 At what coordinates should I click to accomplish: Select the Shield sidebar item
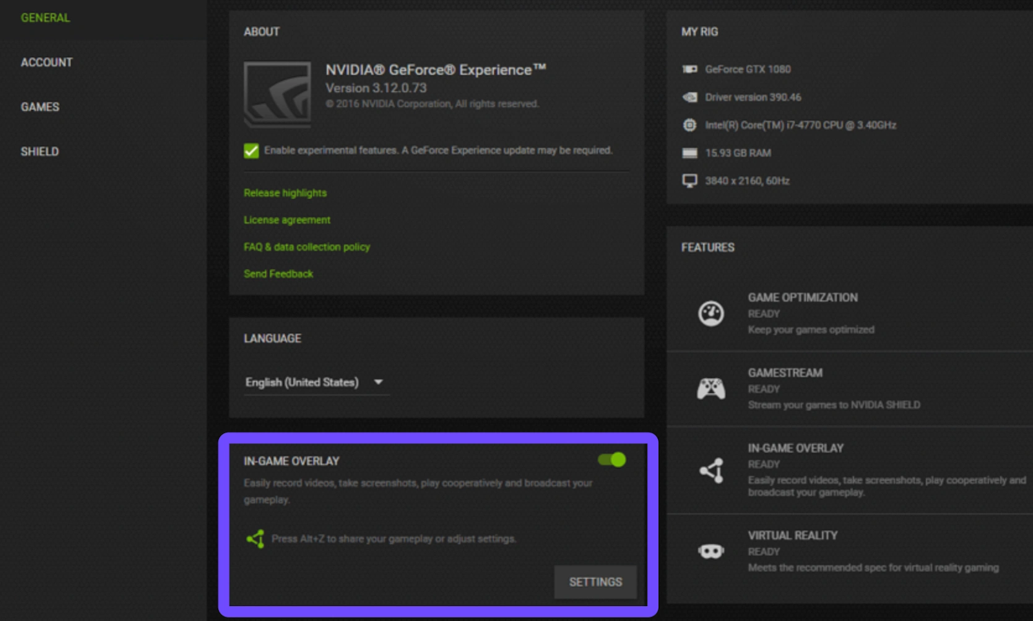39,152
